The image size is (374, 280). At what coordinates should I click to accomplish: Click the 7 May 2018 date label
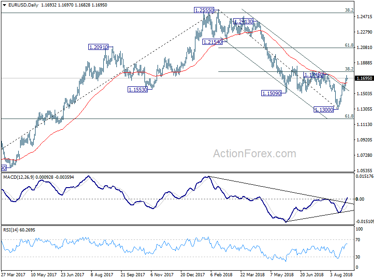pos(282,275)
